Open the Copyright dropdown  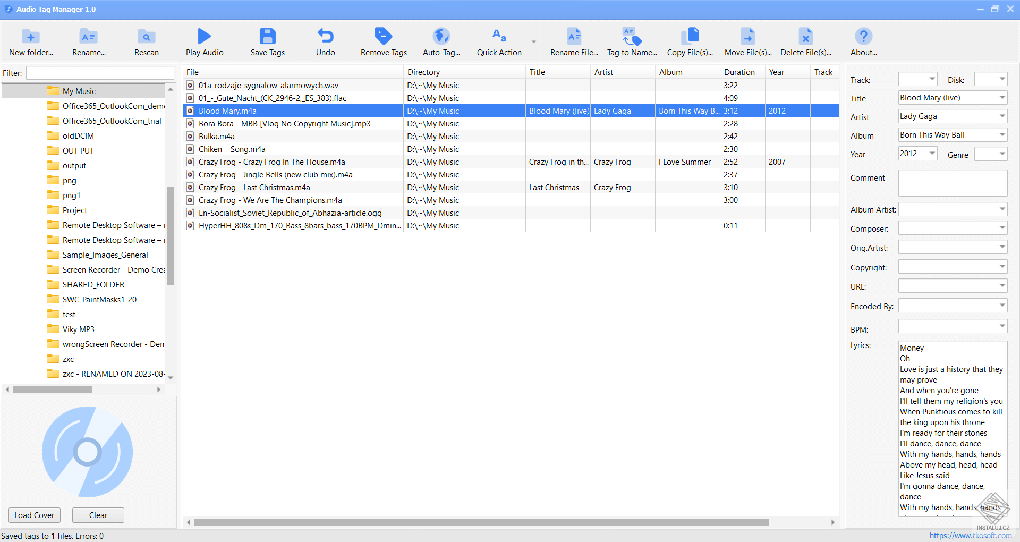(1002, 267)
